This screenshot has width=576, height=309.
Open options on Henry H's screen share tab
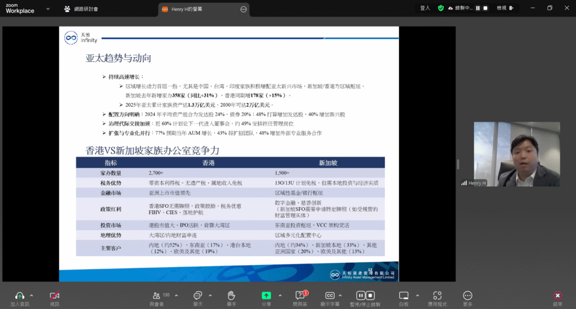tap(244, 9)
